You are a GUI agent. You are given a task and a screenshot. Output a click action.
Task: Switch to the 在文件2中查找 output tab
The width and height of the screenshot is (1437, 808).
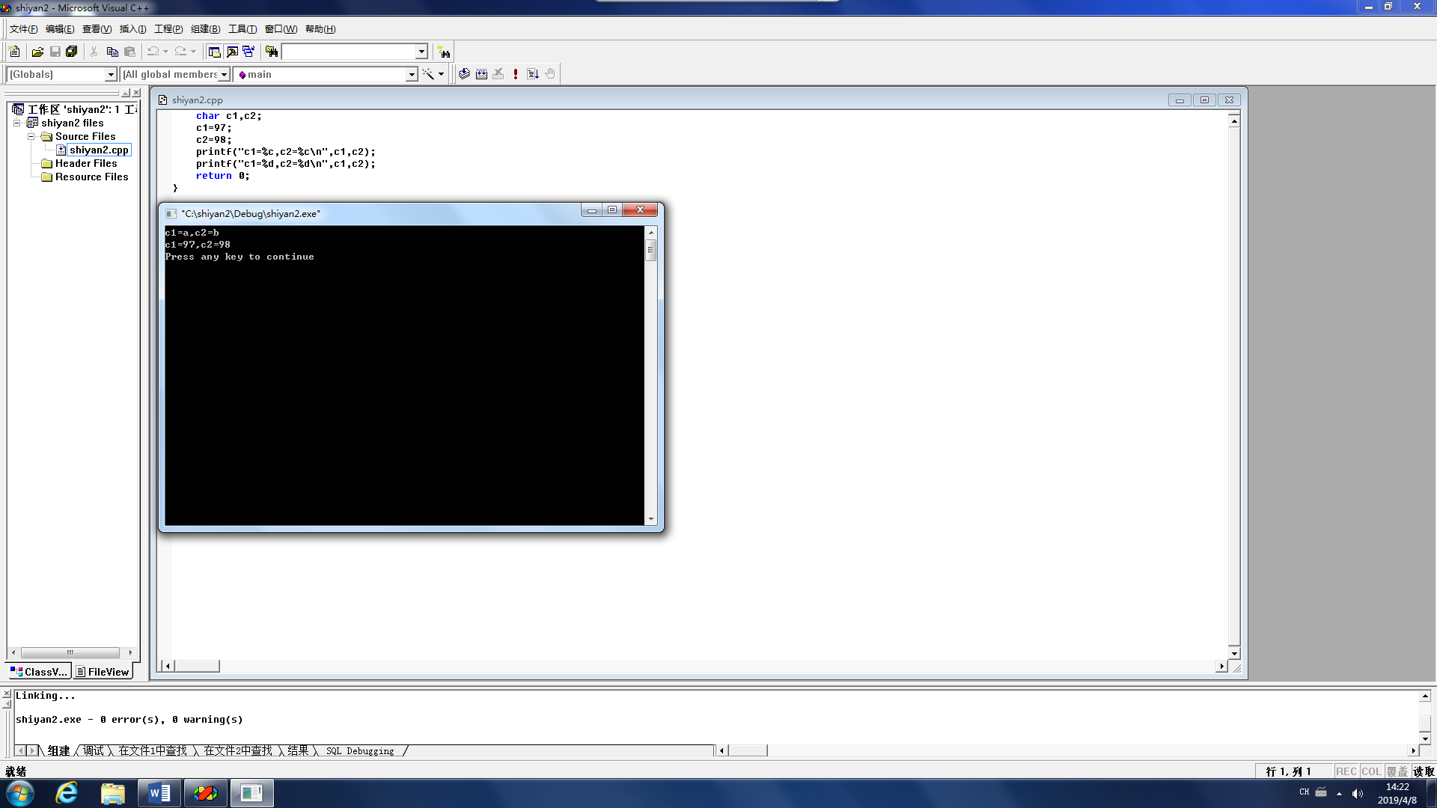pyautogui.click(x=238, y=750)
